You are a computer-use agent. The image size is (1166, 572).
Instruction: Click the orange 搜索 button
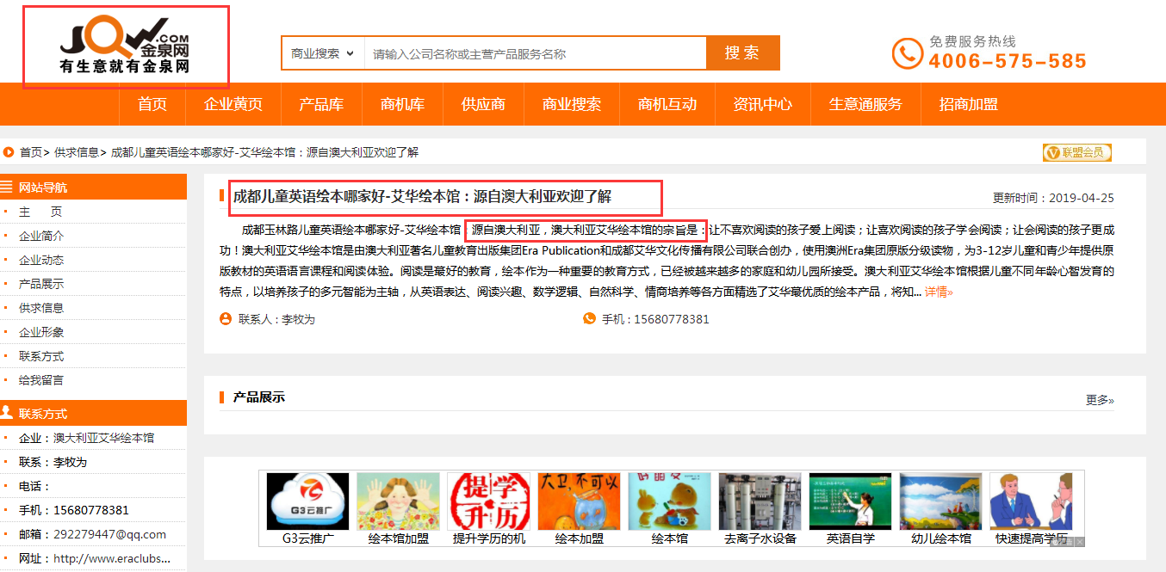[x=742, y=53]
